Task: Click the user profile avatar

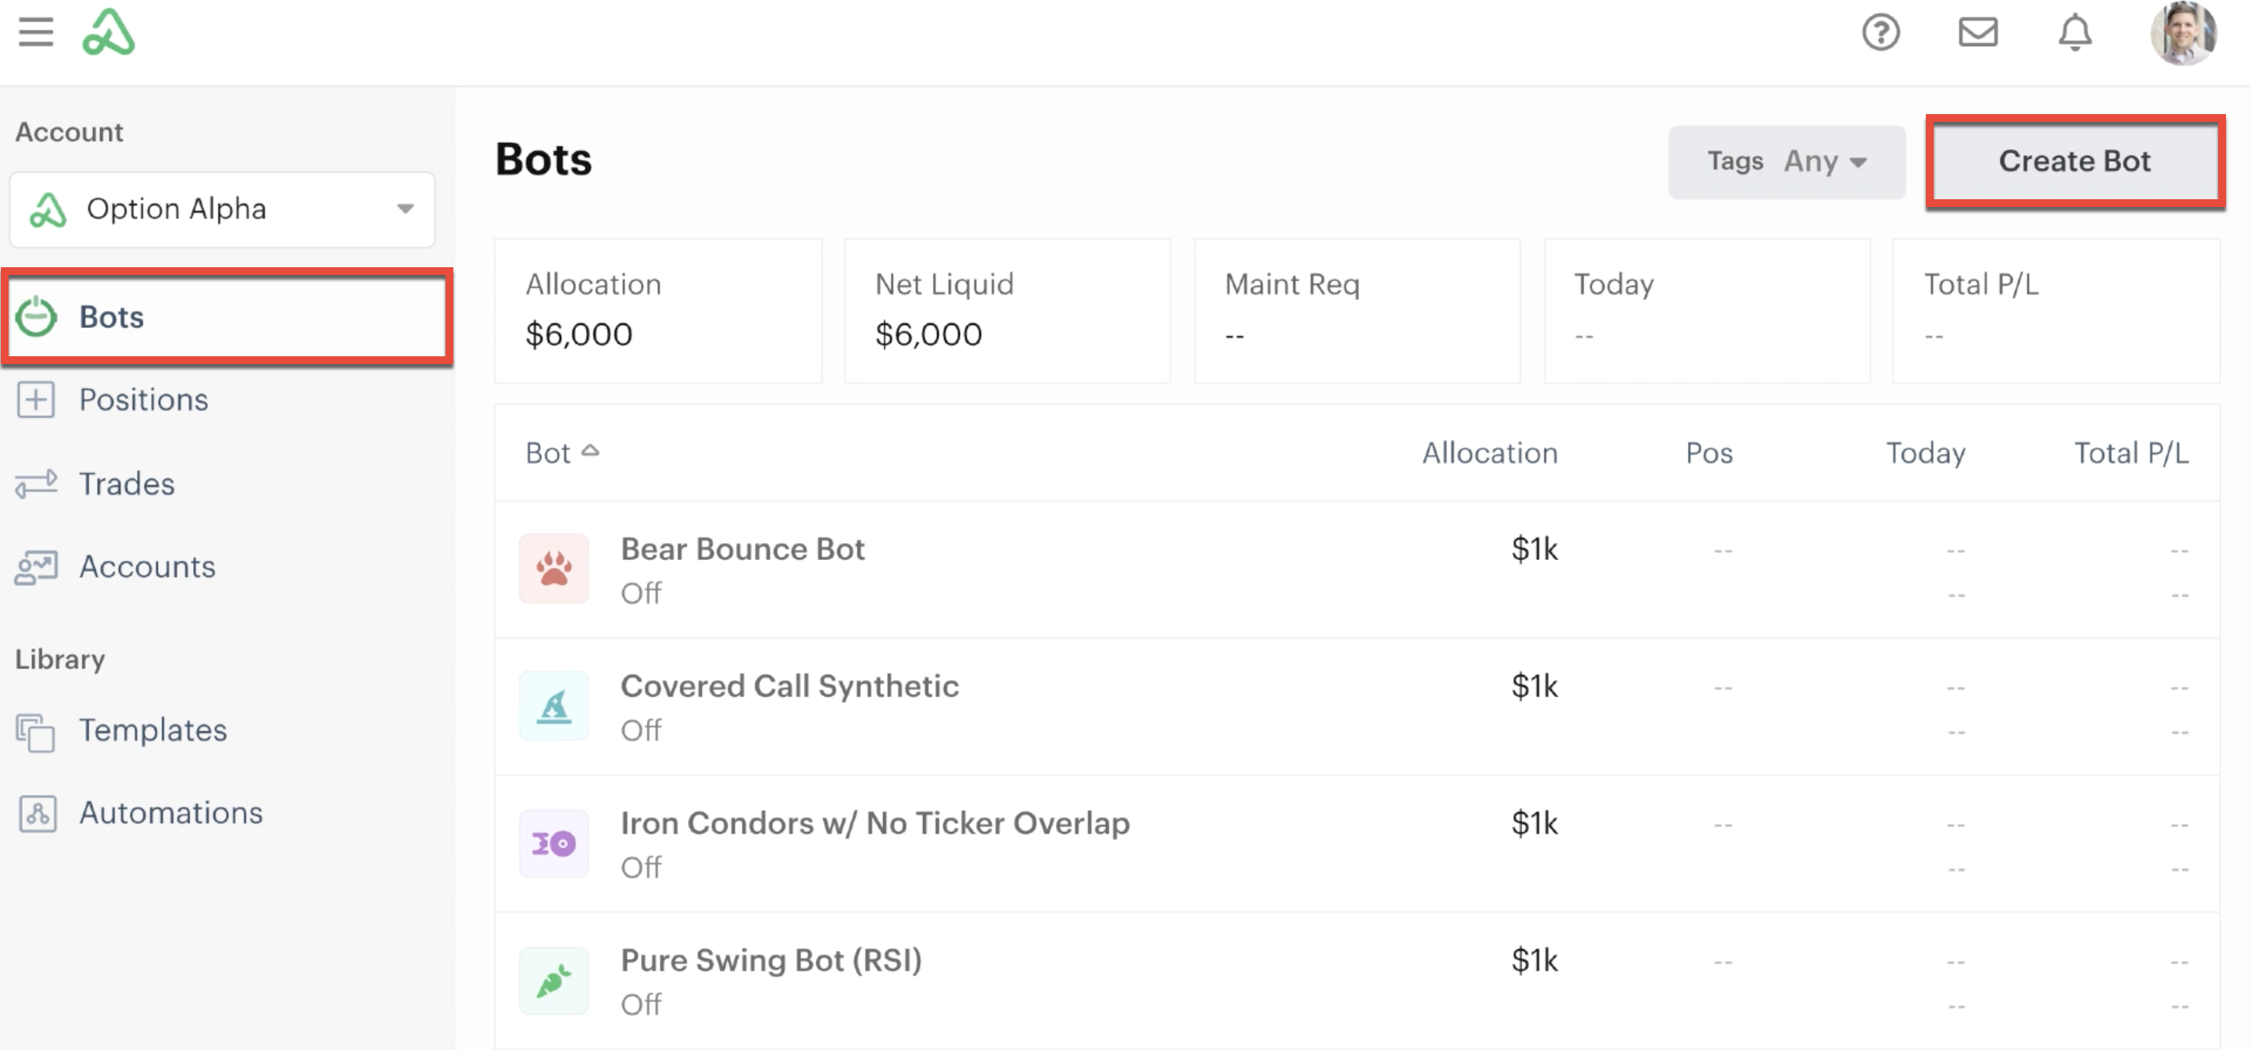Action: 2182,33
